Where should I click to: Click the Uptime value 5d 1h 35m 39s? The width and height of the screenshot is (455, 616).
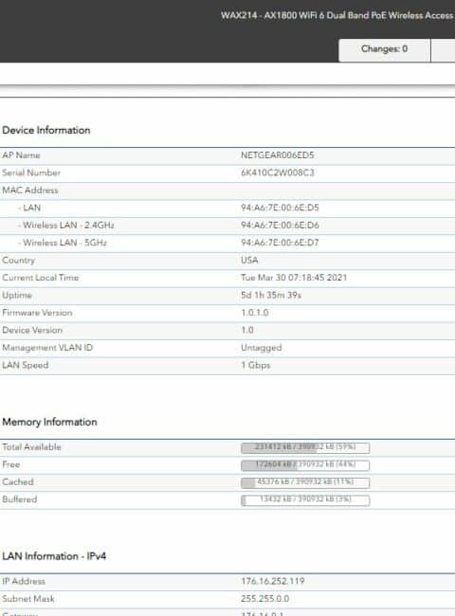(x=271, y=295)
